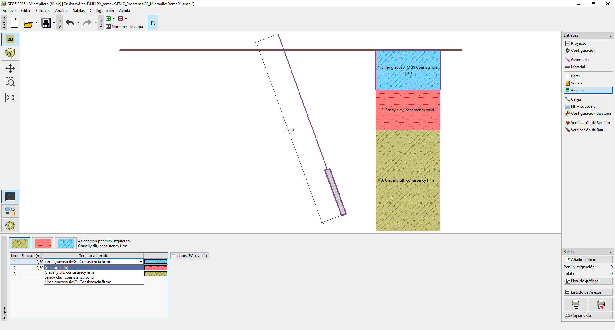Create a new file with blank page icon

(x=14, y=23)
